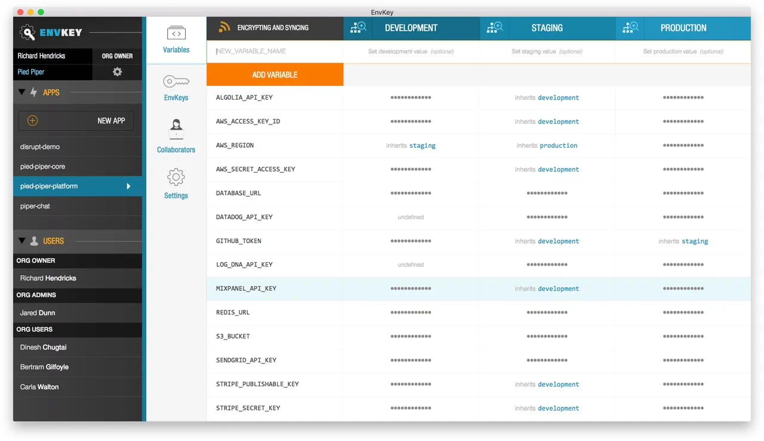The image size is (764, 441).
Task: Click the lightning bolt Apps icon
Action: [x=34, y=92]
